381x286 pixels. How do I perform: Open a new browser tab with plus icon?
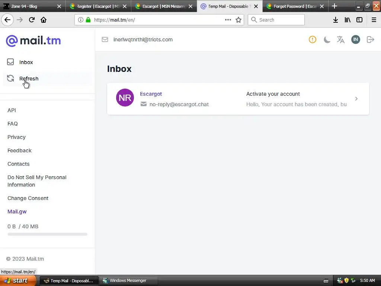point(334,6)
